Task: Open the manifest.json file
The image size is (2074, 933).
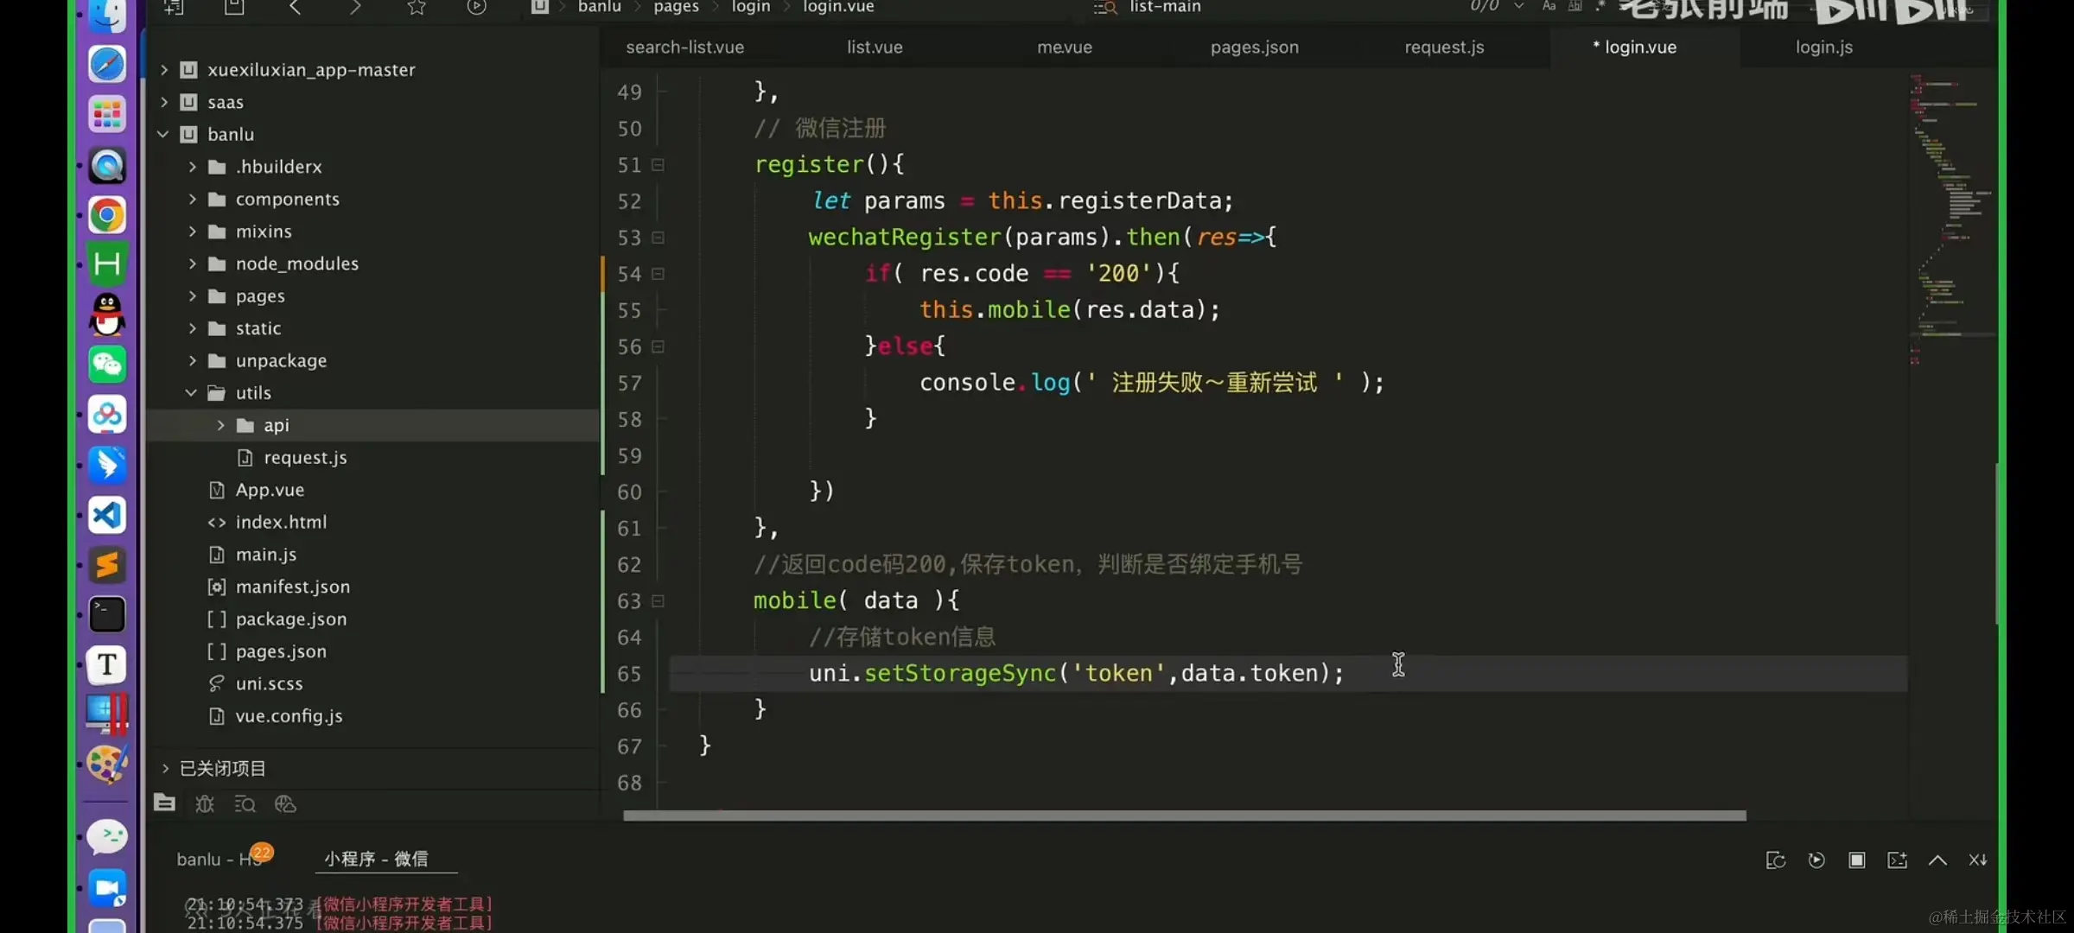Action: click(292, 587)
